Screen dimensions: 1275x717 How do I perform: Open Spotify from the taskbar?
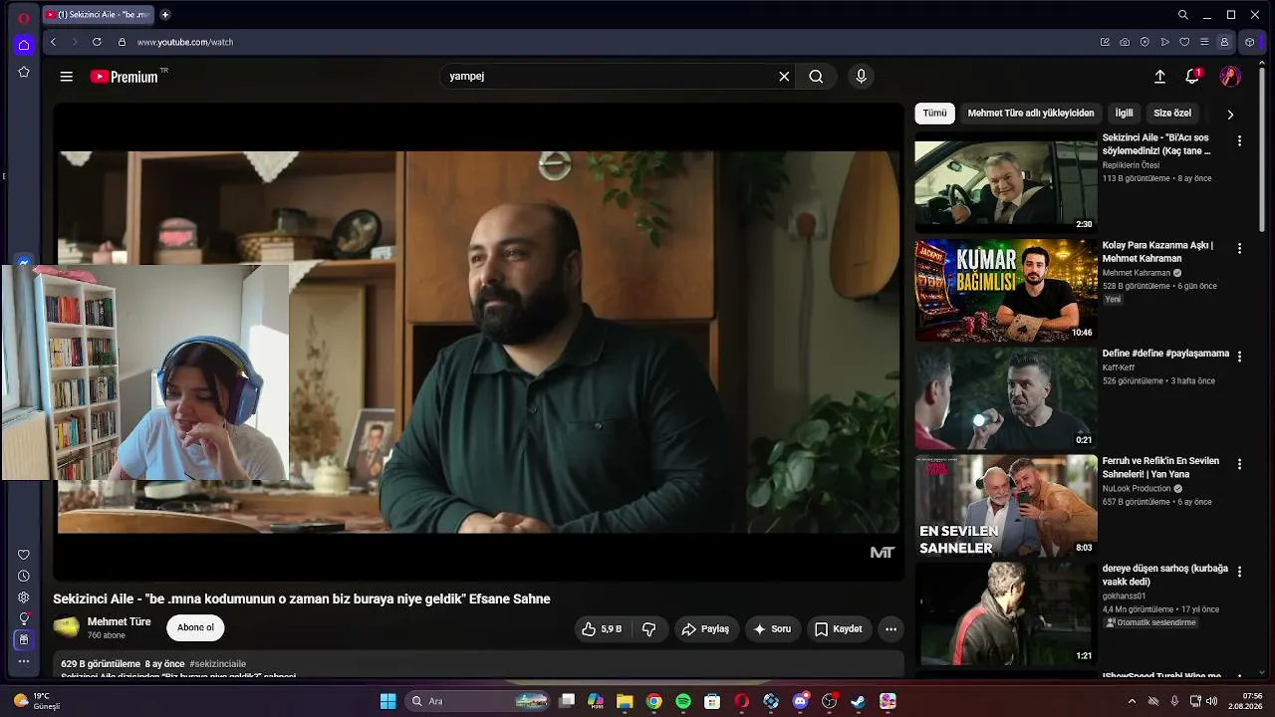683,701
